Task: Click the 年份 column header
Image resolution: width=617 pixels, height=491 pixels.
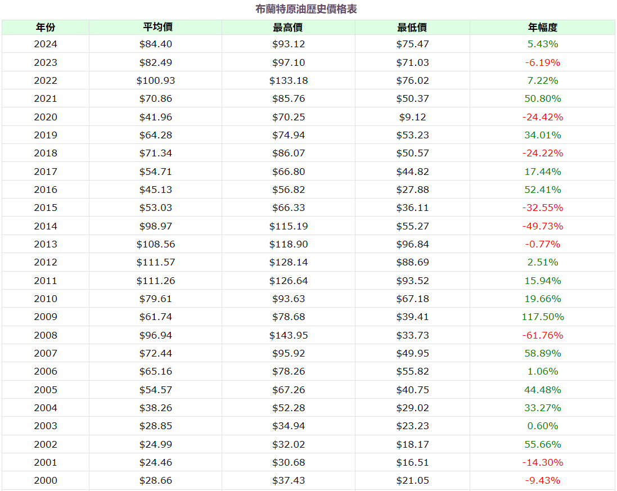Action: click(x=46, y=27)
